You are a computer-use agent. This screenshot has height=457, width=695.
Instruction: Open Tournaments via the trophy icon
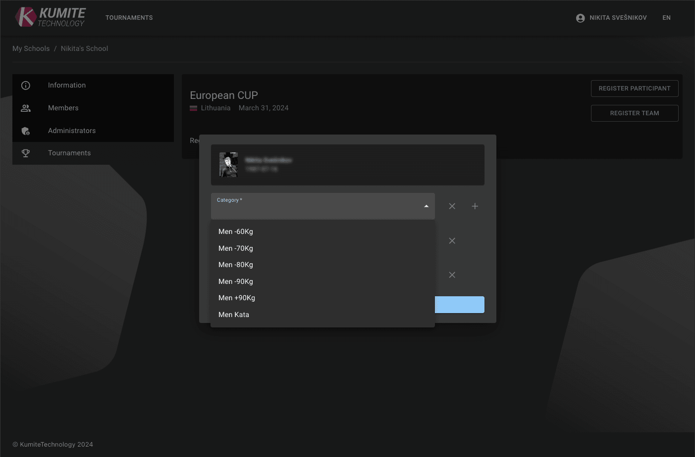pyautogui.click(x=26, y=153)
